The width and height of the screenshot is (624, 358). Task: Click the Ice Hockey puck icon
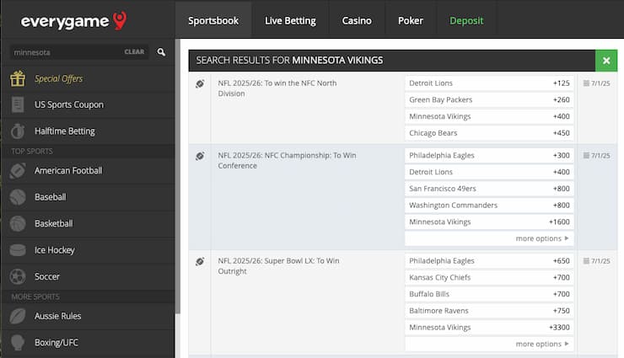(x=18, y=250)
